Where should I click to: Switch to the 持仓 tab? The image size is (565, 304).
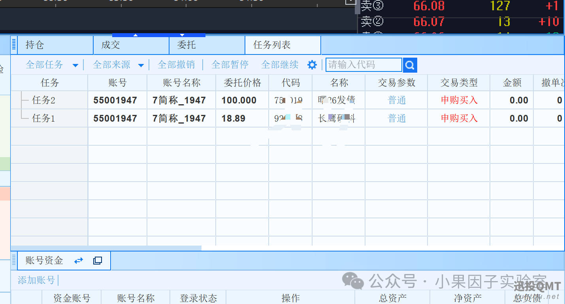tap(55, 45)
